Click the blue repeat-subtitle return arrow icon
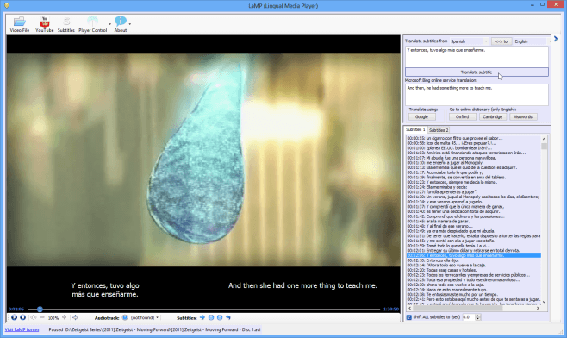Image resolution: width=567 pixels, height=338 pixels. (228, 317)
